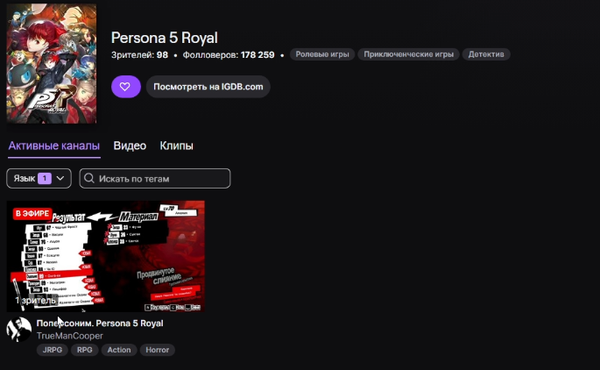Open the TrueManCooper channel link
This screenshot has width=600, height=370.
[x=70, y=336]
